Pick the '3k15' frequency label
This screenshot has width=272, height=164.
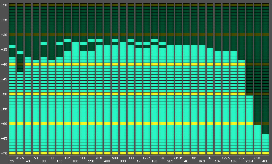(x=178, y=158)
